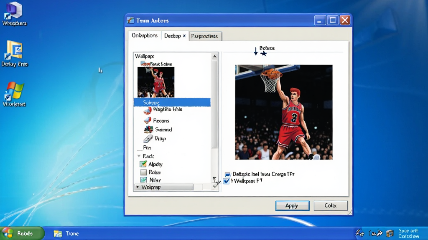This screenshot has height=240, width=428.
Task: Minimize the Tenn Autors window
Action: [320, 20]
